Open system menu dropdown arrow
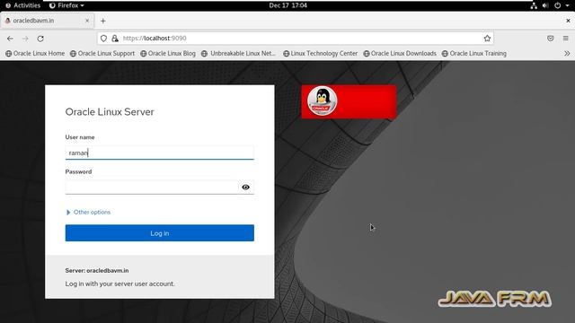This screenshot has height=323, width=575. (x=567, y=5)
